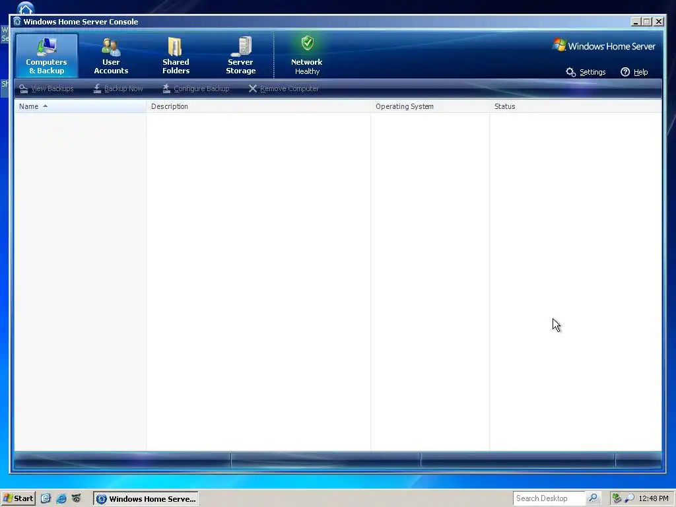Switch to the User Accounts tab
Viewport: 676px width, 507px height.
pyautogui.click(x=111, y=55)
